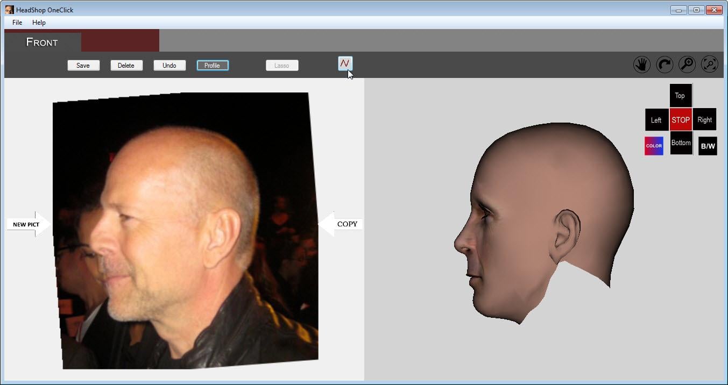This screenshot has height=385, width=728.
Task: Click the COPY arrow
Action: click(341, 224)
